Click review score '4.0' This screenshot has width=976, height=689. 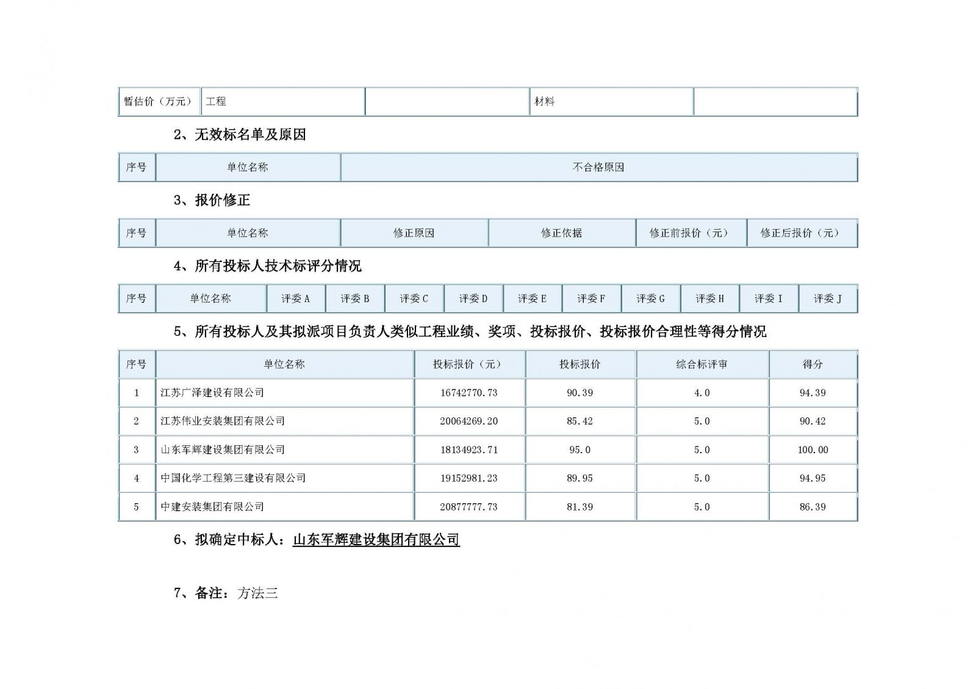pos(702,393)
